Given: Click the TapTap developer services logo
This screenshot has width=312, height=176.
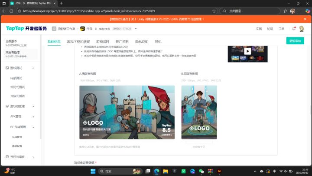Looking at the screenshot, I should coord(26,29).
